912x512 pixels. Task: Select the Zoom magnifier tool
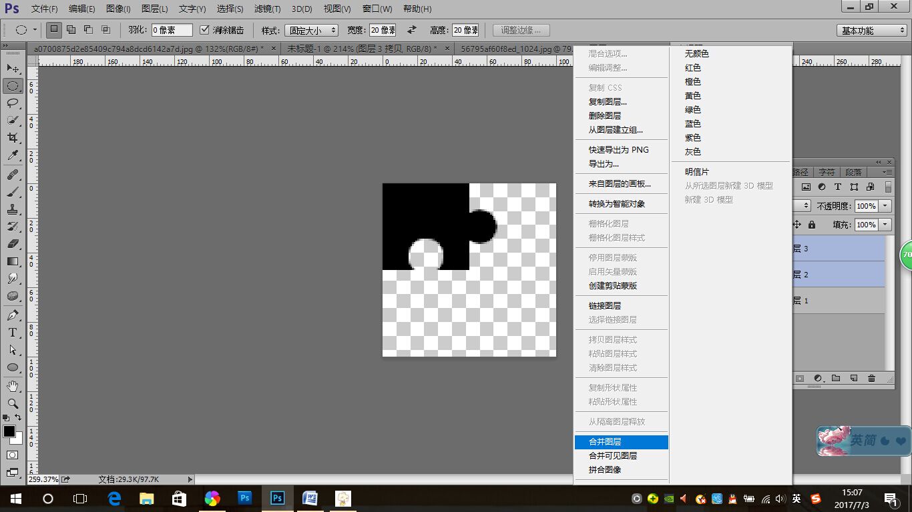(13, 403)
